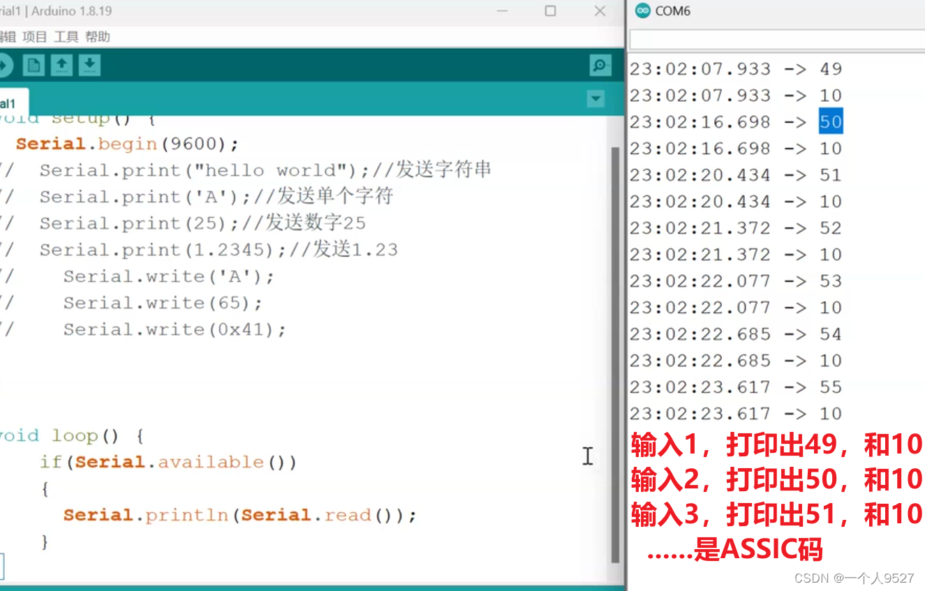Click monitor row 23:02:22.685 -> 54
Viewport: 925px width, 591px height.
(736, 334)
